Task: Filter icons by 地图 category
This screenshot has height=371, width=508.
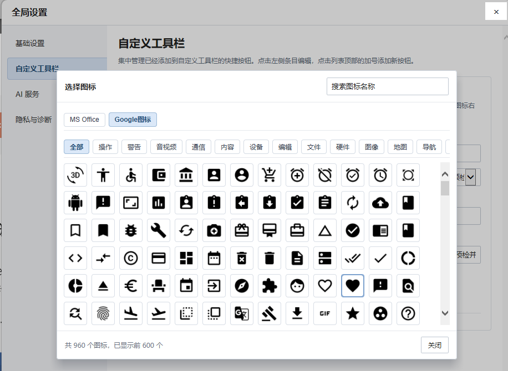Action: tap(400, 147)
